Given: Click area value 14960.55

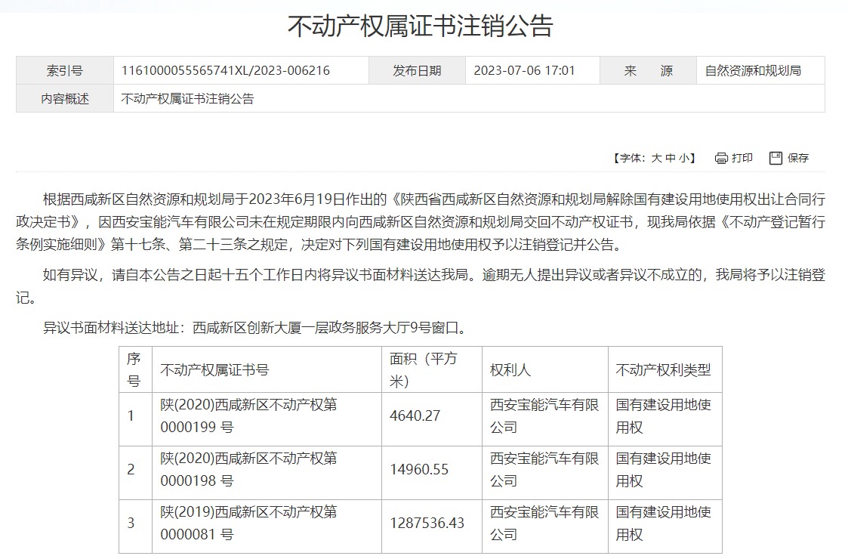Looking at the screenshot, I should [x=419, y=470].
